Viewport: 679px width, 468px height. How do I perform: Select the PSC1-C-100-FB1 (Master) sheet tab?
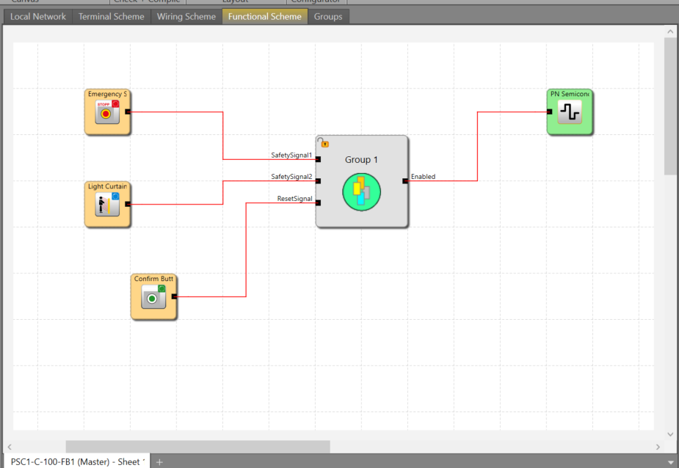pyautogui.click(x=77, y=461)
